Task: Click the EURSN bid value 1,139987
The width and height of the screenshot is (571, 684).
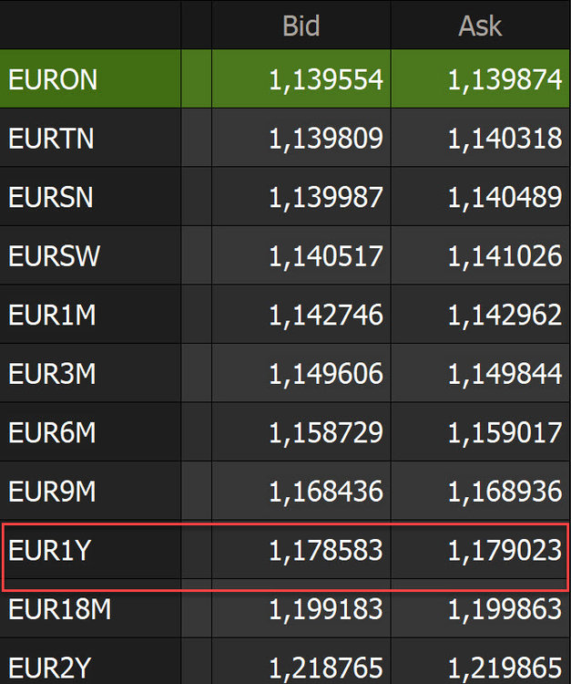Action: (325, 197)
